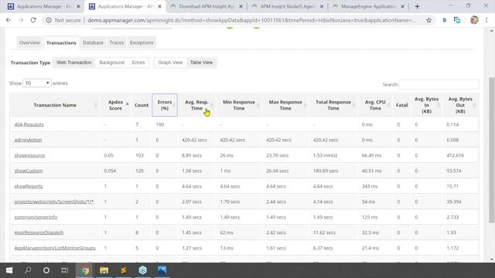Open the HostResourceDispatch transaction
The width and height of the screenshot is (495, 278).
coord(39,232)
